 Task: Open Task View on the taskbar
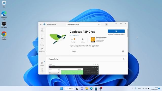77,88
